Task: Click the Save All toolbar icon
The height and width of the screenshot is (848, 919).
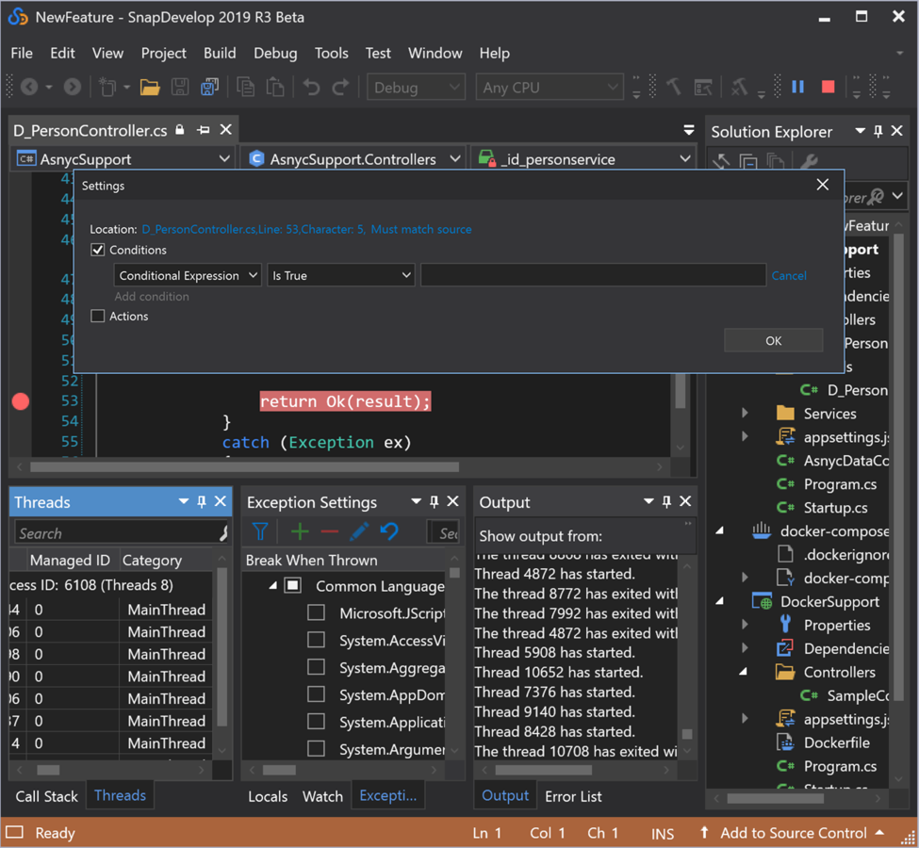Action: click(x=209, y=88)
